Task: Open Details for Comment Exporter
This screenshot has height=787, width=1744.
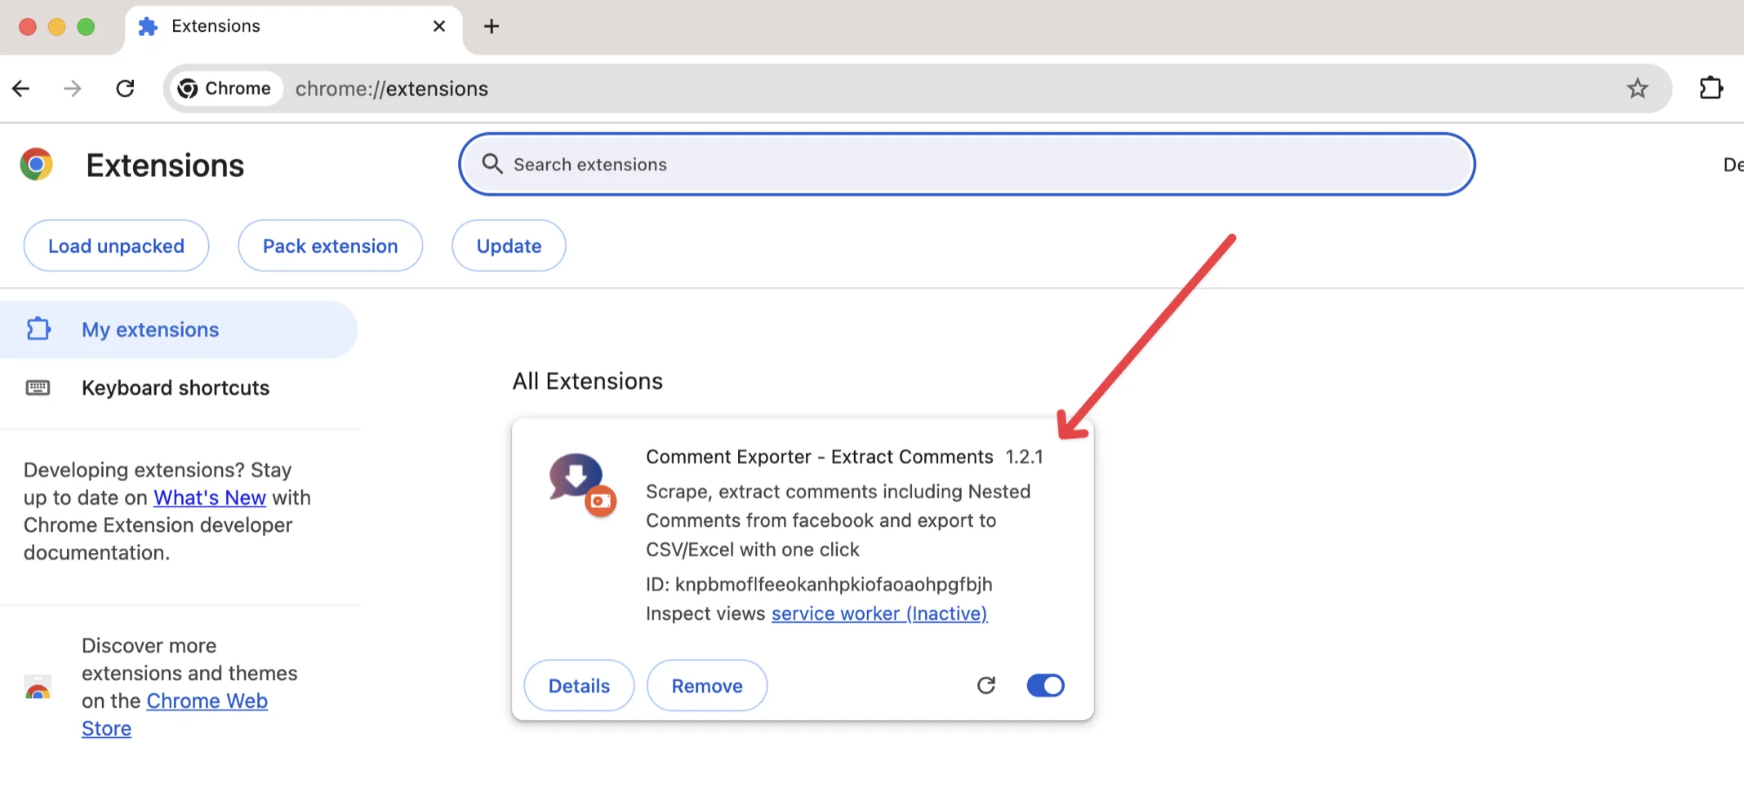Action: point(579,686)
